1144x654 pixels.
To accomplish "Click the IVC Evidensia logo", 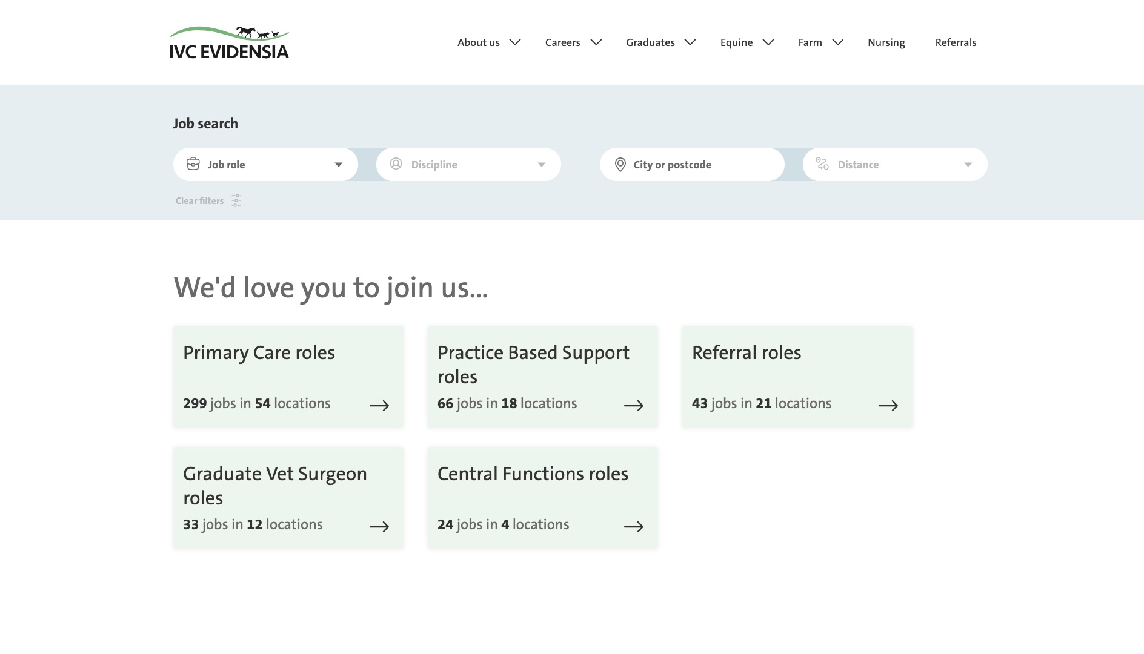I will coord(229,42).
